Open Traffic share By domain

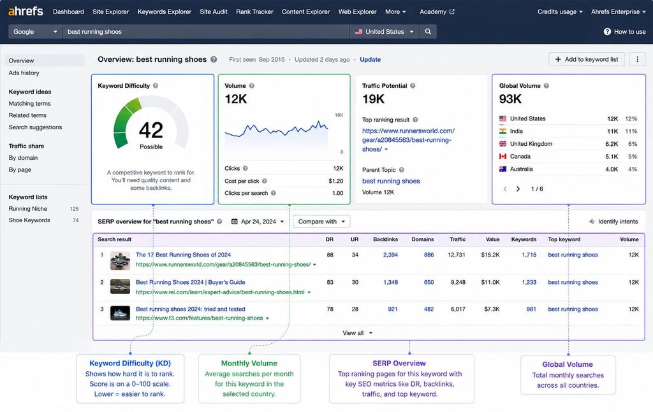pyautogui.click(x=23, y=157)
